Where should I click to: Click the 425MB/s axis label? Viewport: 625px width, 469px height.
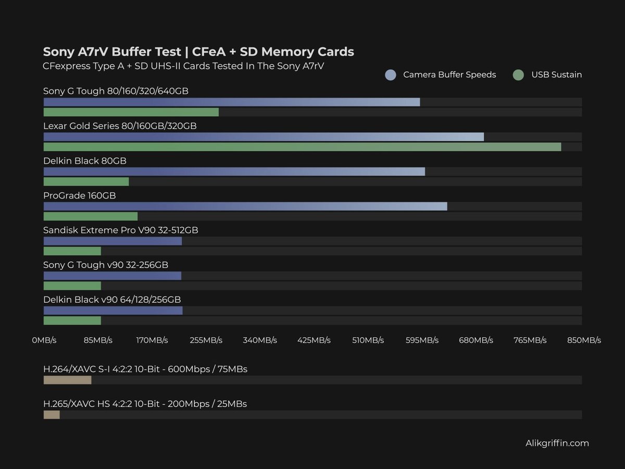pos(314,340)
